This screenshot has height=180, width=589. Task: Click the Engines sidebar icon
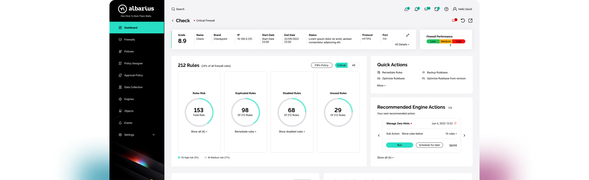coord(120,99)
